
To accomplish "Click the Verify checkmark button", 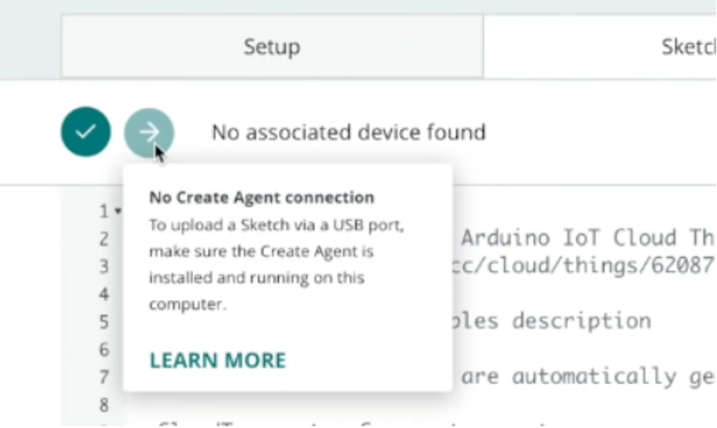I will pyautogui.click(x=86, y=132).
